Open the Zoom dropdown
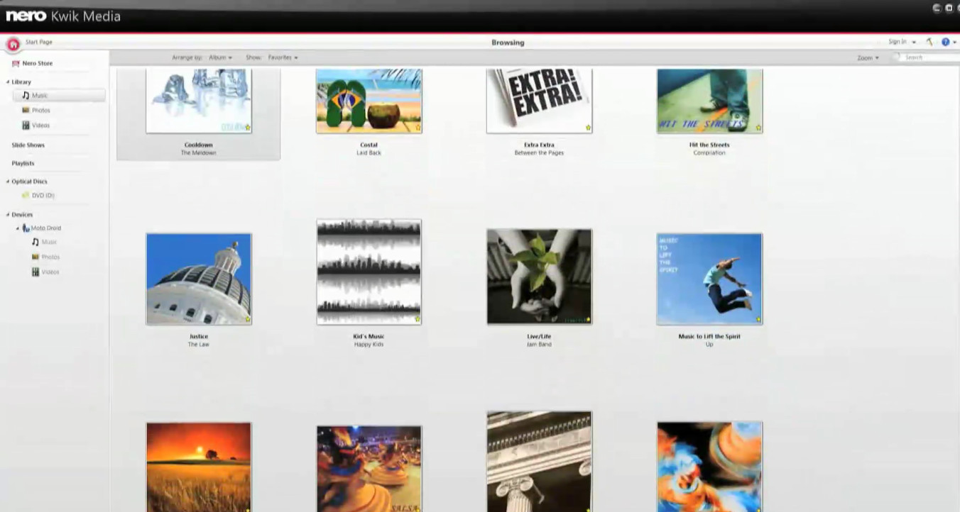Screen dimensions: 960x512 click(x=868, y=58)
